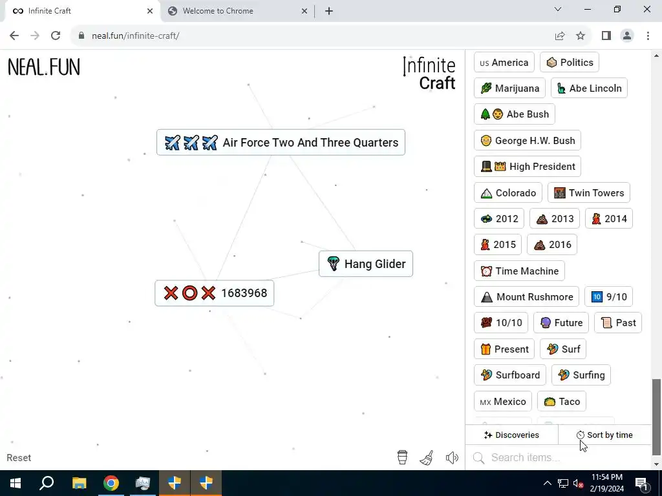
Task: Toggle Discoveries filter
Action: [x=511, y=435]
